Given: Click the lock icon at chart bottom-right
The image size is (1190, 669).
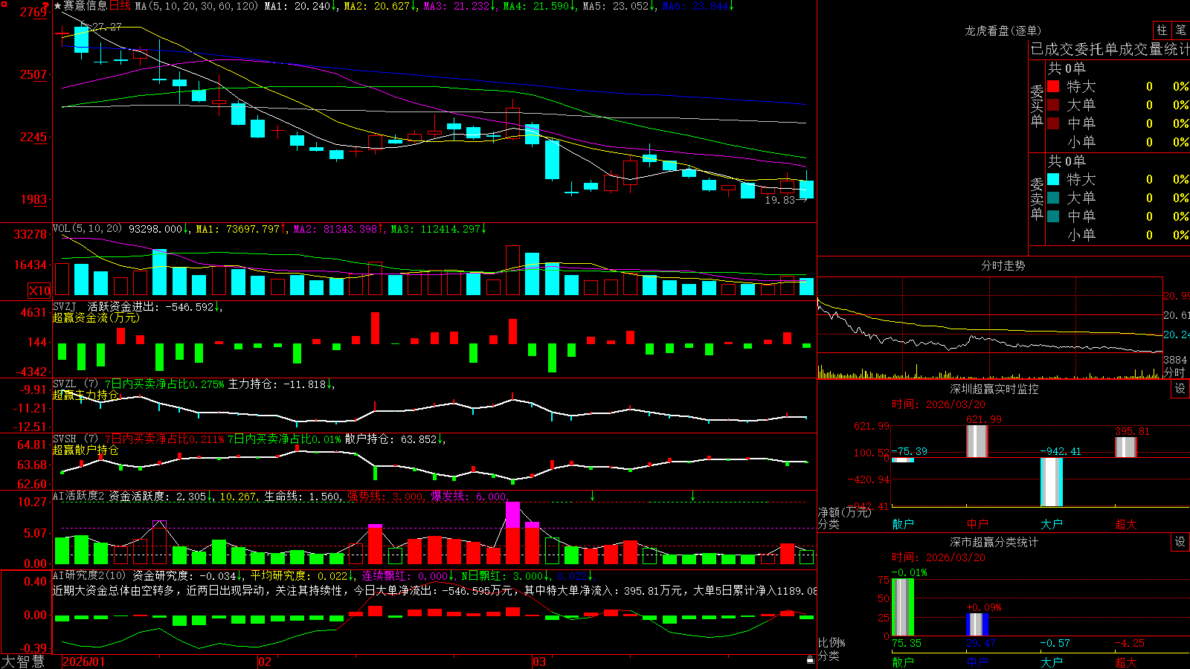Looking at the screenshot, I should [x=811, y=659].
